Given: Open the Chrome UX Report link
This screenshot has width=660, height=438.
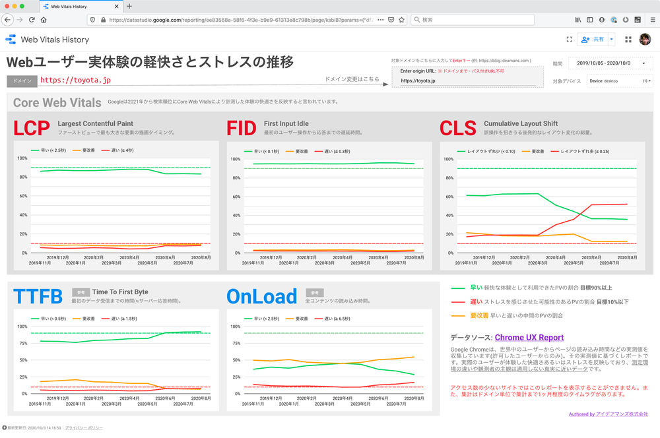Looking at the screenshot, I should pyautogui.click(x=529, y=338).
